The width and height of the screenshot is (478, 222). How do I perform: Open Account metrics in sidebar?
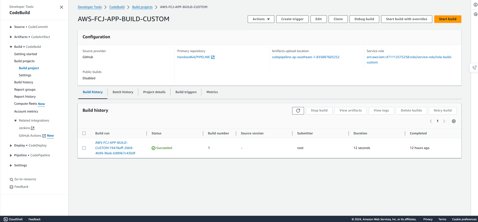(26, 112)
